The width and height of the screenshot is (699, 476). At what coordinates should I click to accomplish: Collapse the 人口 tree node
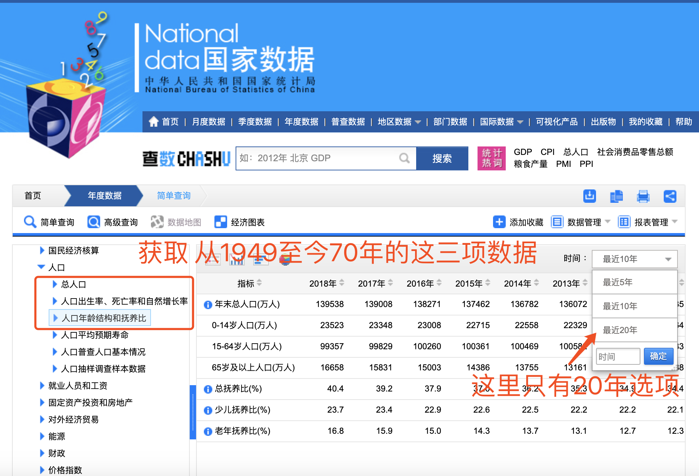[x=41, y=267]
